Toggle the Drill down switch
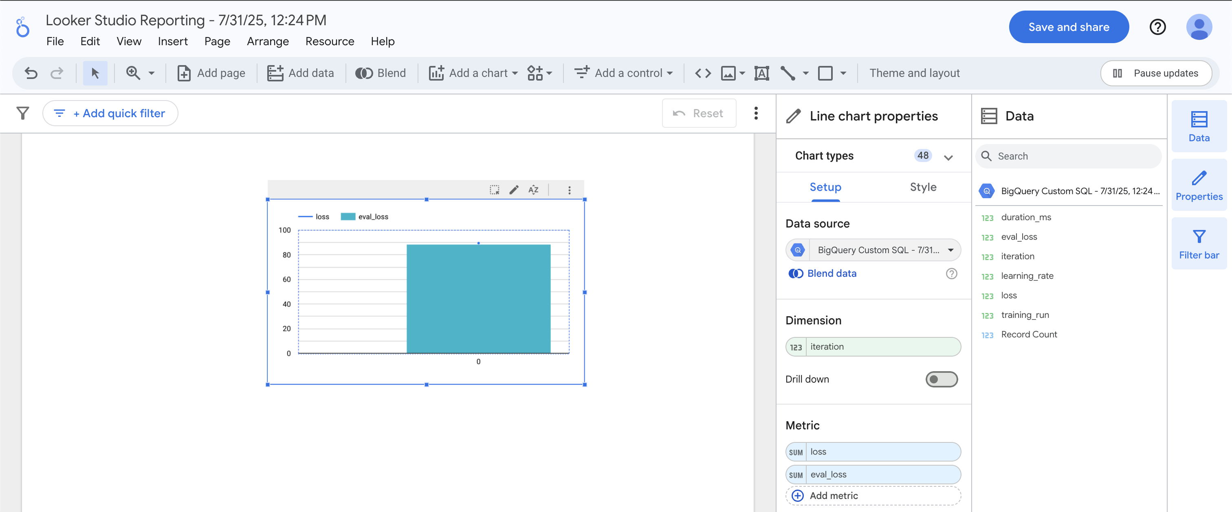Image resolution: width=1232 pixels, height=512 pixels. [x=941, y=379]
